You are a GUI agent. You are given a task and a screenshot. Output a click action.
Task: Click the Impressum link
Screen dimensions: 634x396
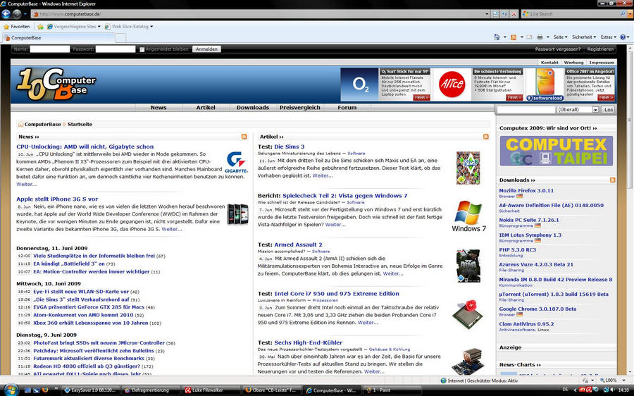pos(602,63)
